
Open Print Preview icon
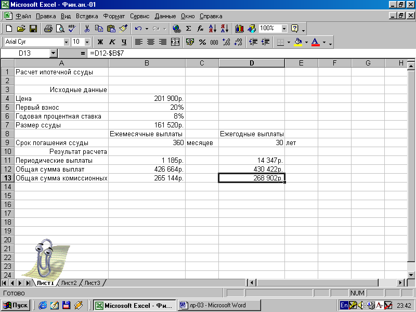pos(60,29)
